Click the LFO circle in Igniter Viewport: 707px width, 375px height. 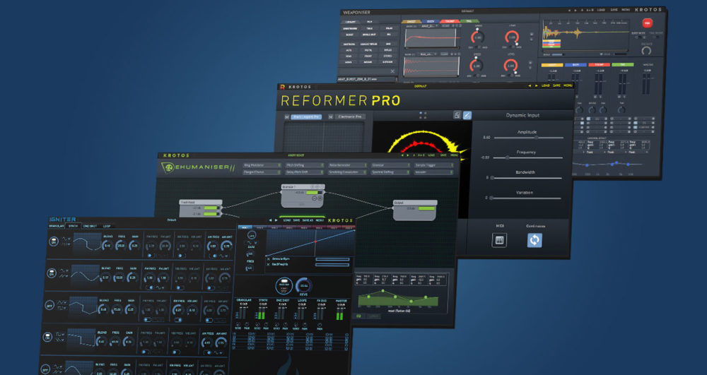tap(252, 235)
